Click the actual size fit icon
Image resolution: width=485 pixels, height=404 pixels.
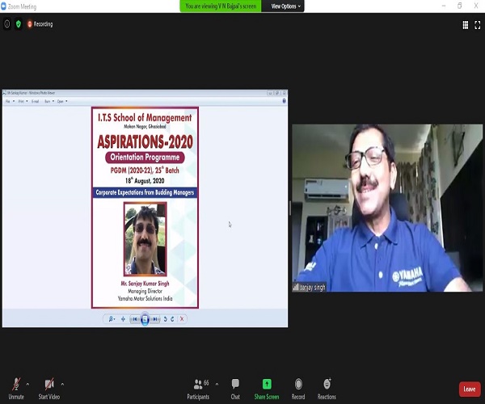point(123,319)
